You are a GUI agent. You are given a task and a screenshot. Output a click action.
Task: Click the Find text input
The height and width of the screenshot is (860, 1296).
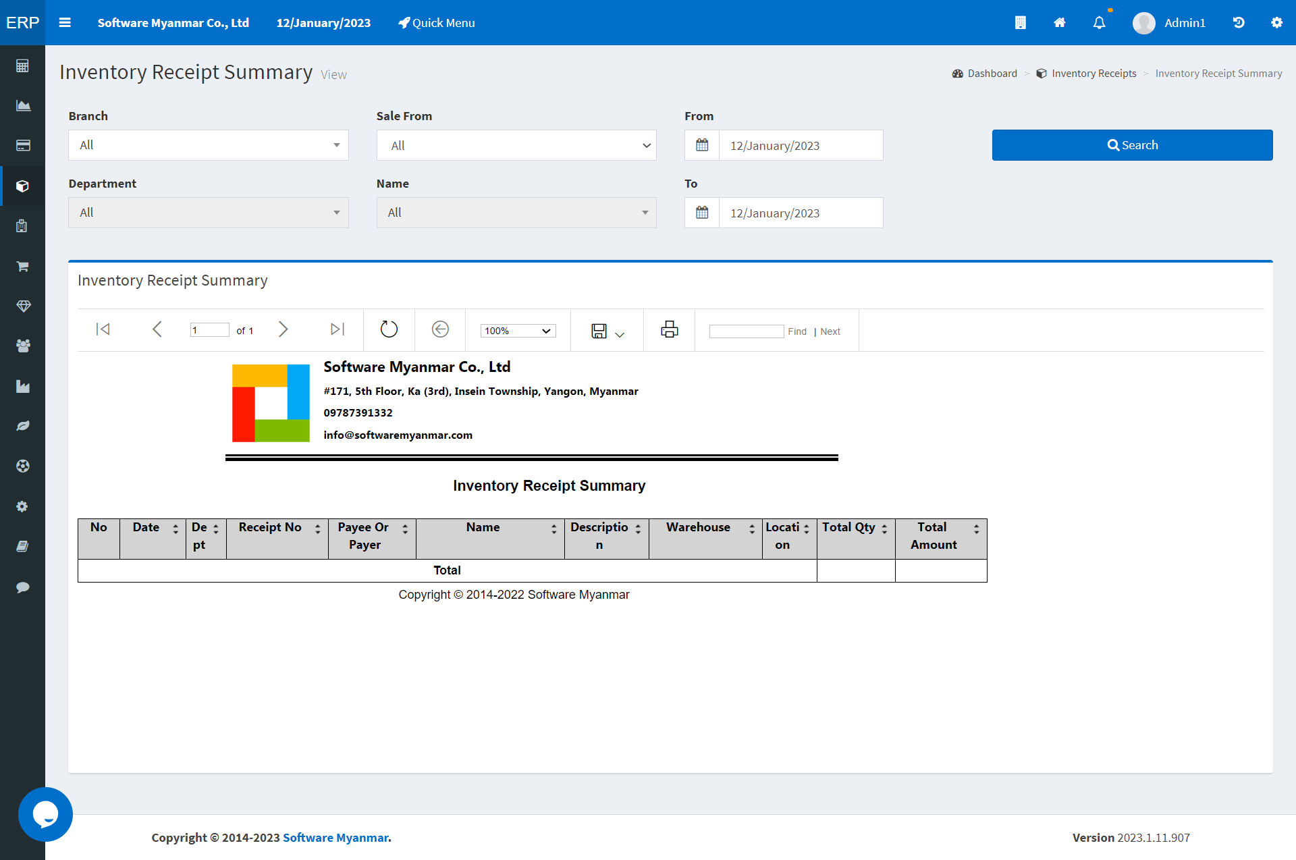click(x=747, y=331)
